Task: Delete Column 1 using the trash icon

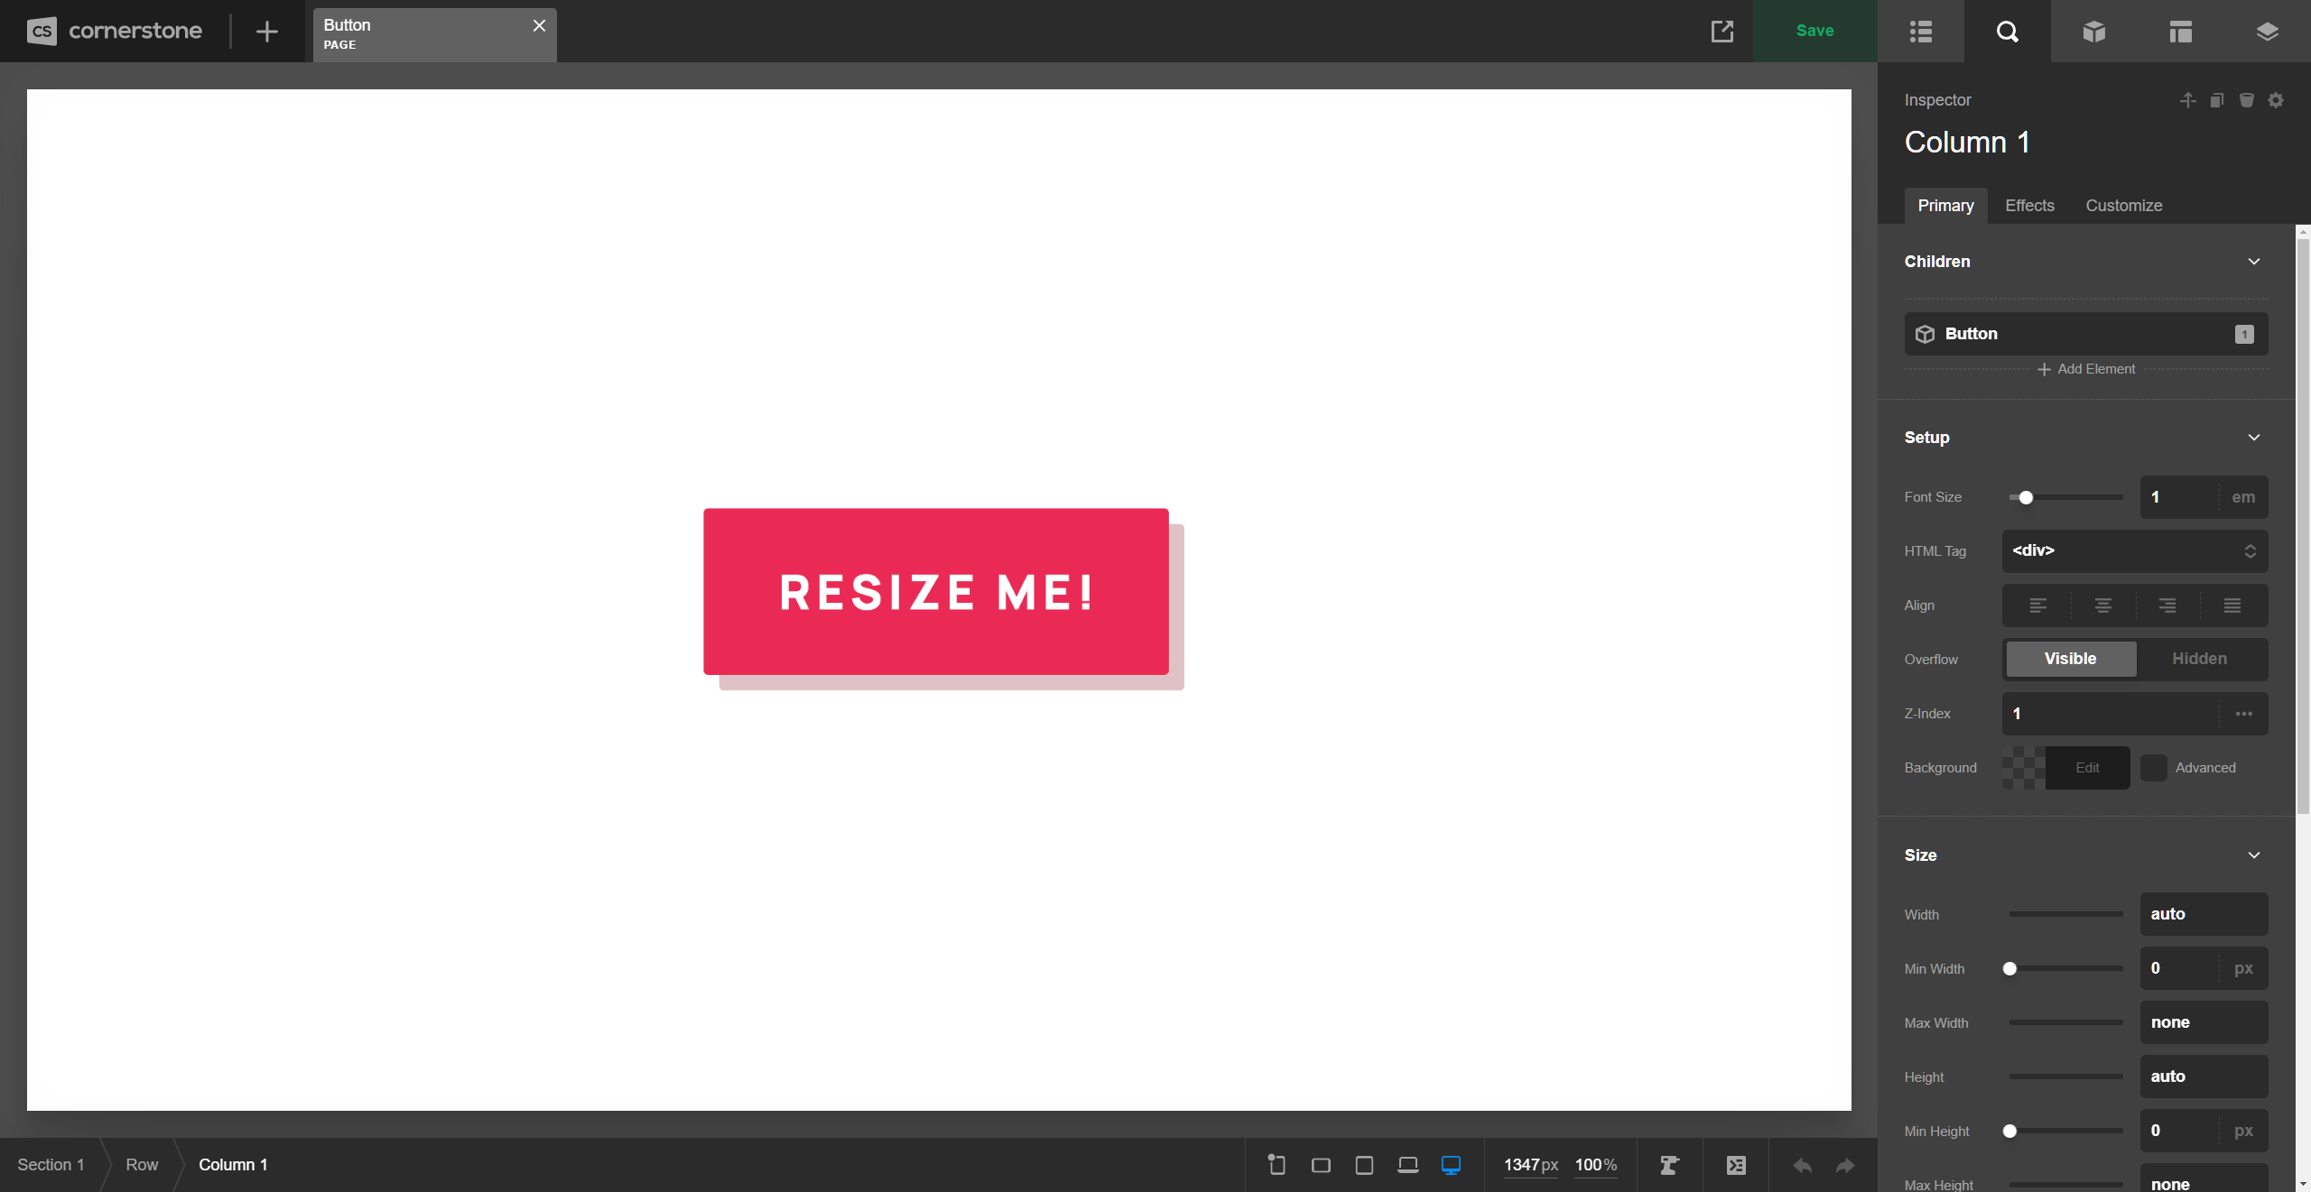Action: tap(2246, 100)
